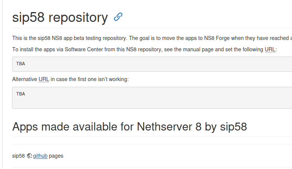
Task: Click inside the first TBA code box
Action: (x=151, y=64)
